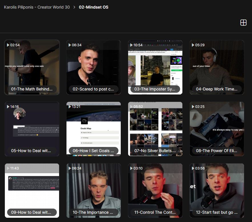
Task: Click play icon on 05:29 video
Action: tap(193, 45)
